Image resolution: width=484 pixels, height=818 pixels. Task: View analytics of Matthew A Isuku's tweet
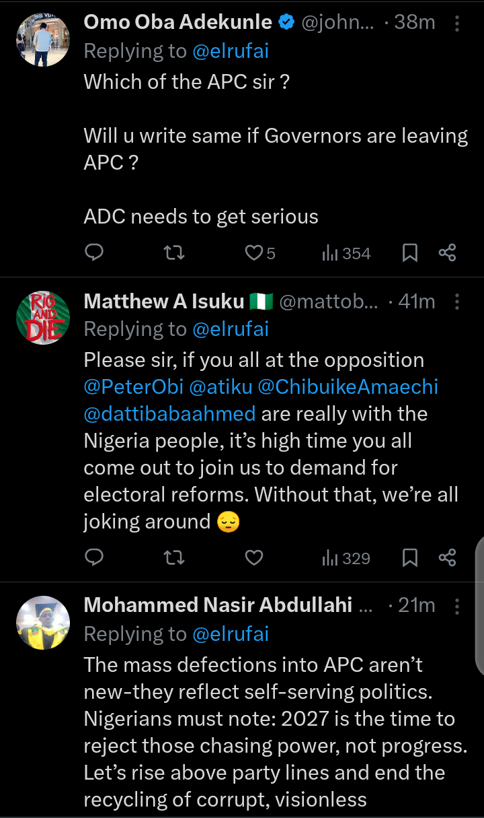[347, 557]
